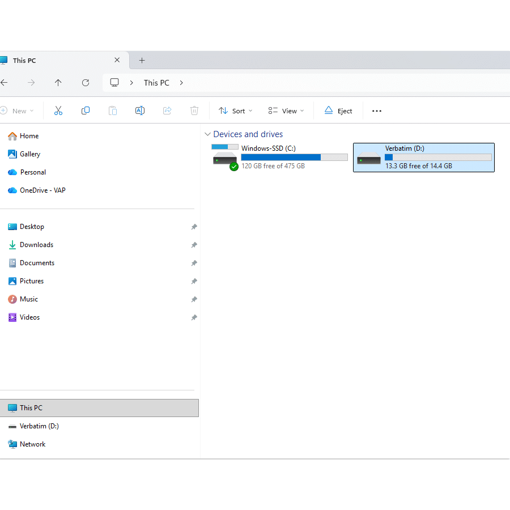The height and width of the screenshot is (510, 510).
Task: Go forward with the right arrow
Action: (31, 83)
